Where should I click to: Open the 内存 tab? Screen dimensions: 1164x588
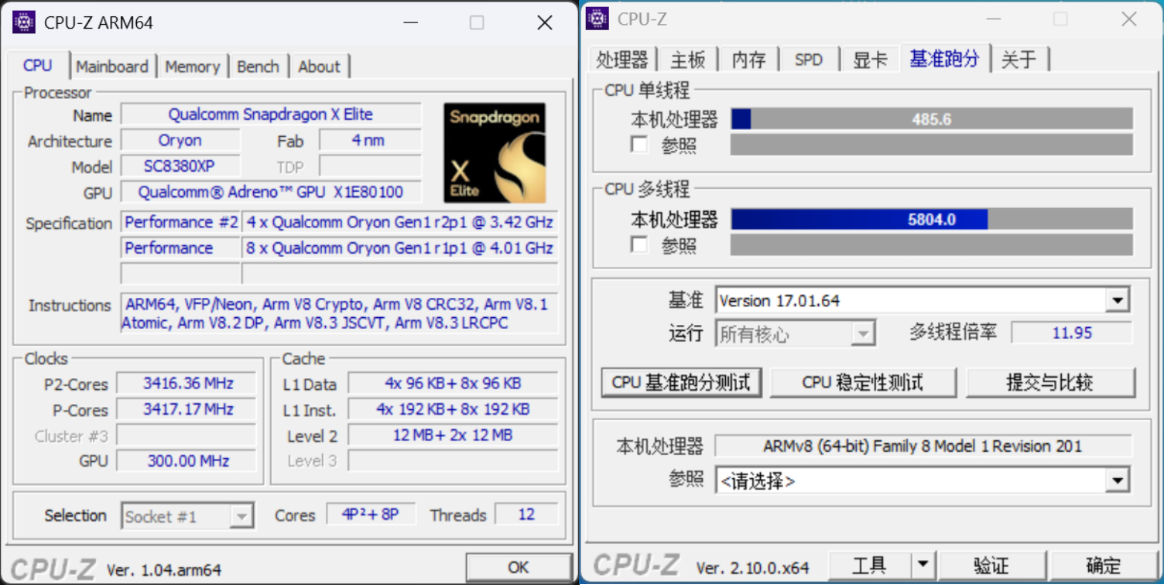click(x=748, y=60)
